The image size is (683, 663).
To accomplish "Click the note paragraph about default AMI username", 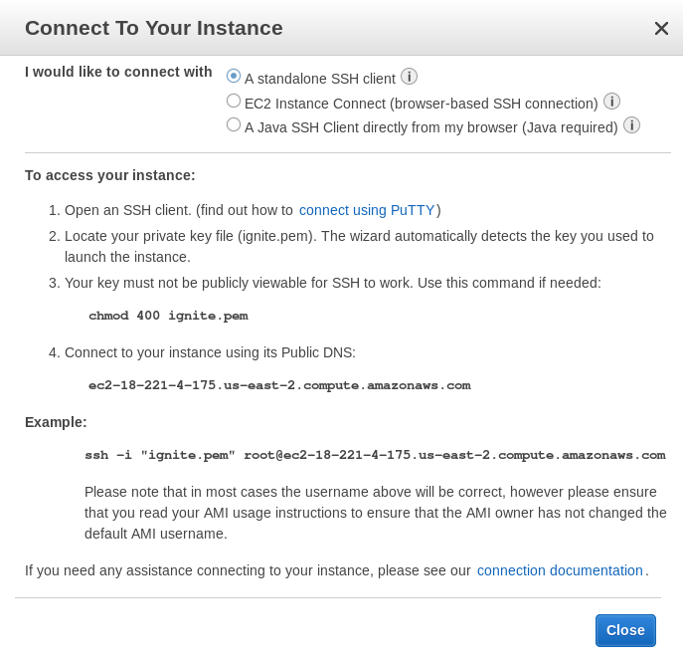I will tap(375, 513).
